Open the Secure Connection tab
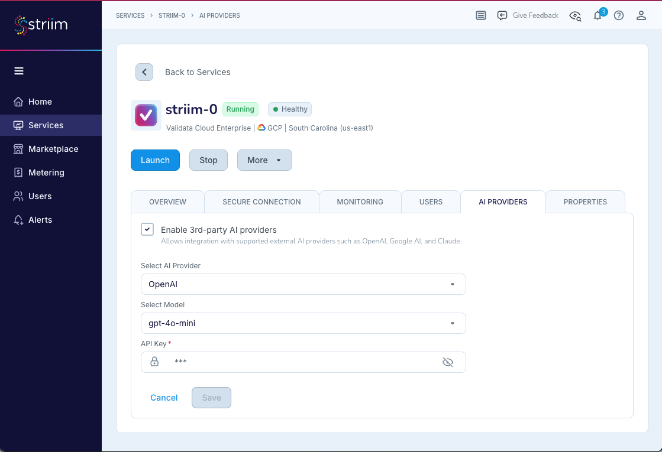The height and width of the screenshot is (452, 662). (261, 201)
